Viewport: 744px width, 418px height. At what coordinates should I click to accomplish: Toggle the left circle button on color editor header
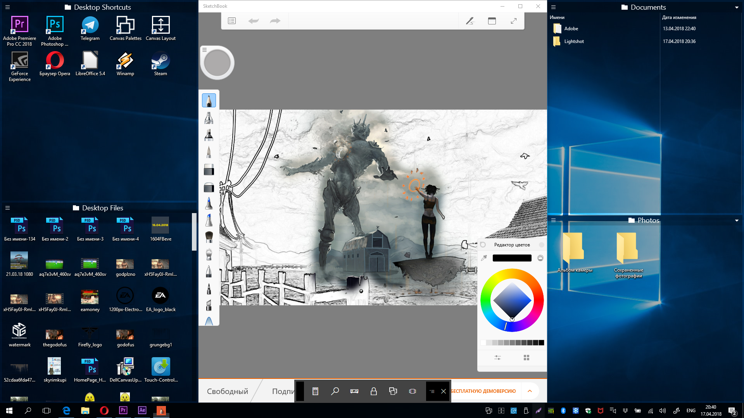coord(483,245)
